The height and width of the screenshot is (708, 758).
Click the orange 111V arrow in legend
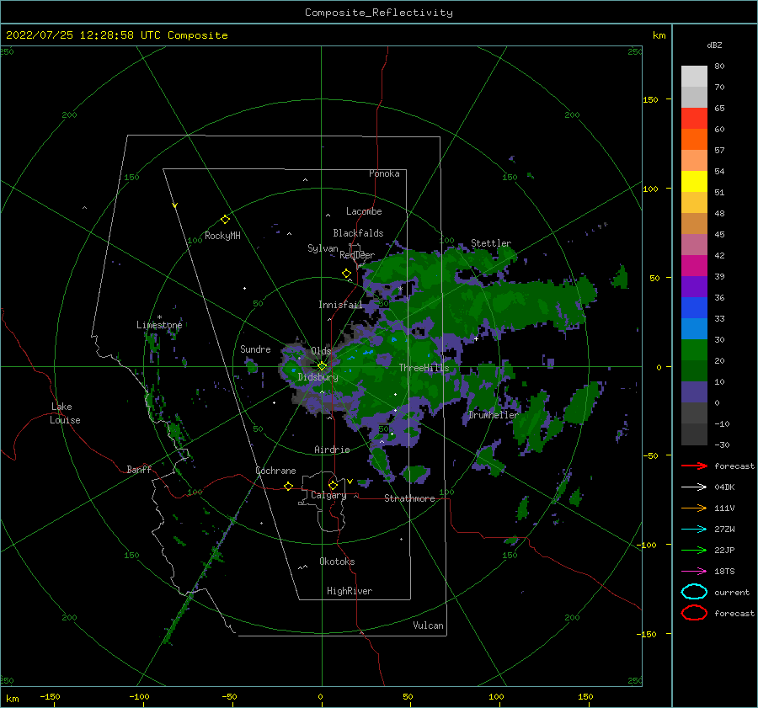click(694, 508)
